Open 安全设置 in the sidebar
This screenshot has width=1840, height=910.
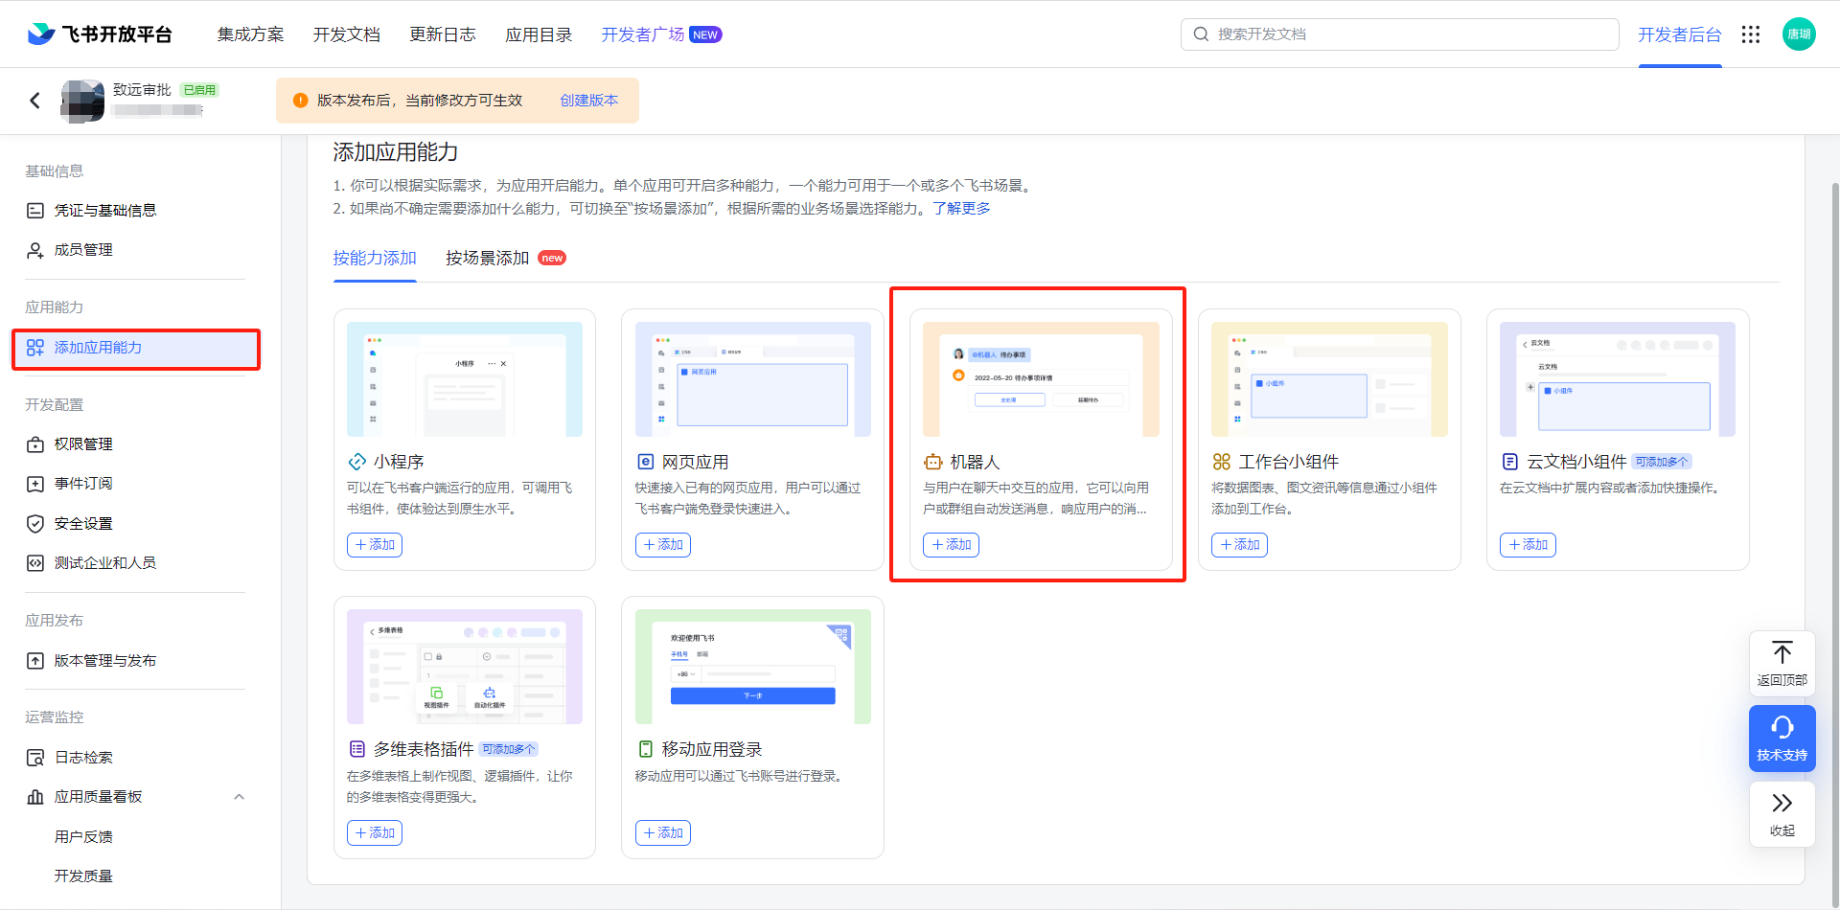point(83,524)
